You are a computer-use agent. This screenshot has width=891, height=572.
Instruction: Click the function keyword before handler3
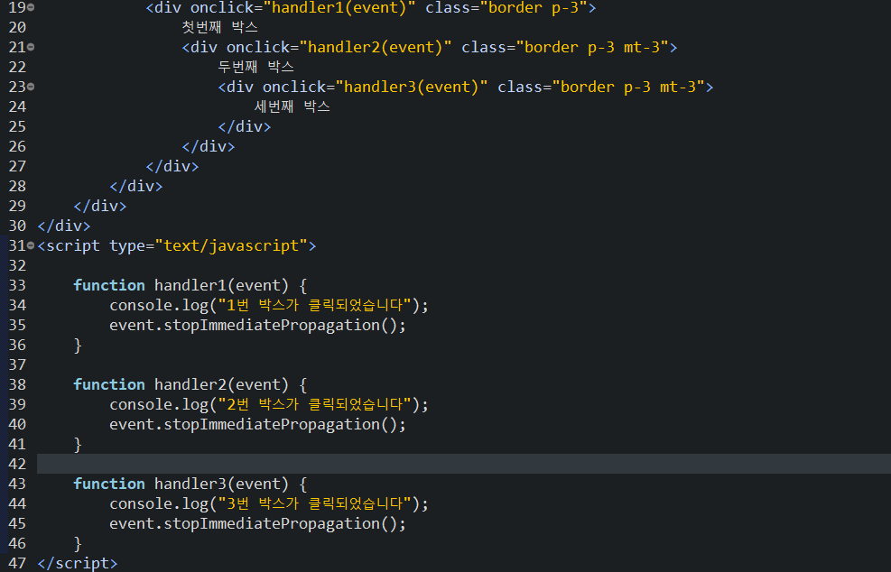click(109, 484)
